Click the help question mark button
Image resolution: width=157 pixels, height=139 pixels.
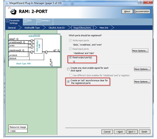140,2
